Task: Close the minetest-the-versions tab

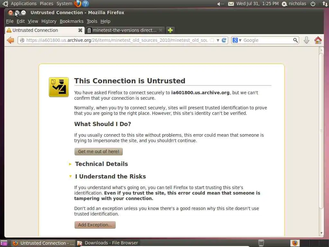Action: tap(161, 30)
